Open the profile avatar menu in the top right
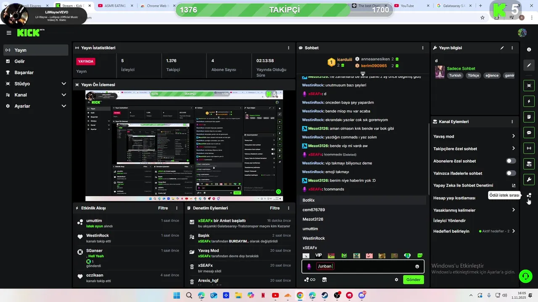The height and width of the screenshot is (302, 538). pyautogui.click(x=522, y=33)
